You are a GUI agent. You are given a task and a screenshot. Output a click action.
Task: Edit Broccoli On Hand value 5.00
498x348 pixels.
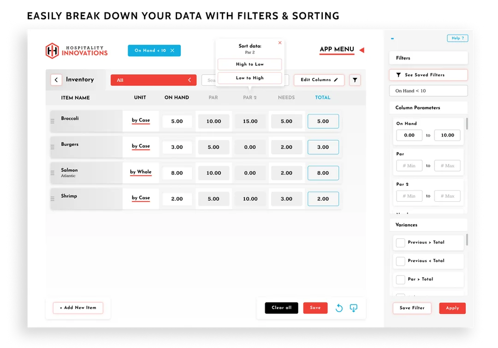point(177,121)
